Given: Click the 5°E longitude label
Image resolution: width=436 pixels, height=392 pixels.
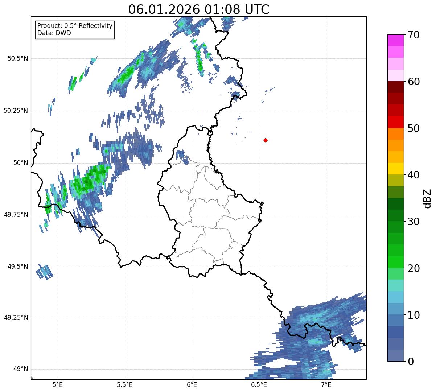Looking at the screenshot, I should [58, 384].
